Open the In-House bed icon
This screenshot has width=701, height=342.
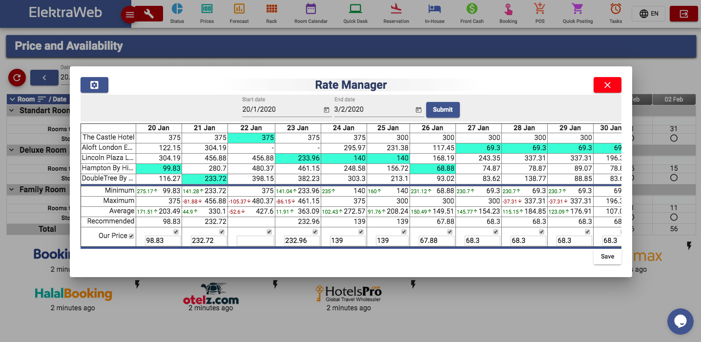pos(434,9)
